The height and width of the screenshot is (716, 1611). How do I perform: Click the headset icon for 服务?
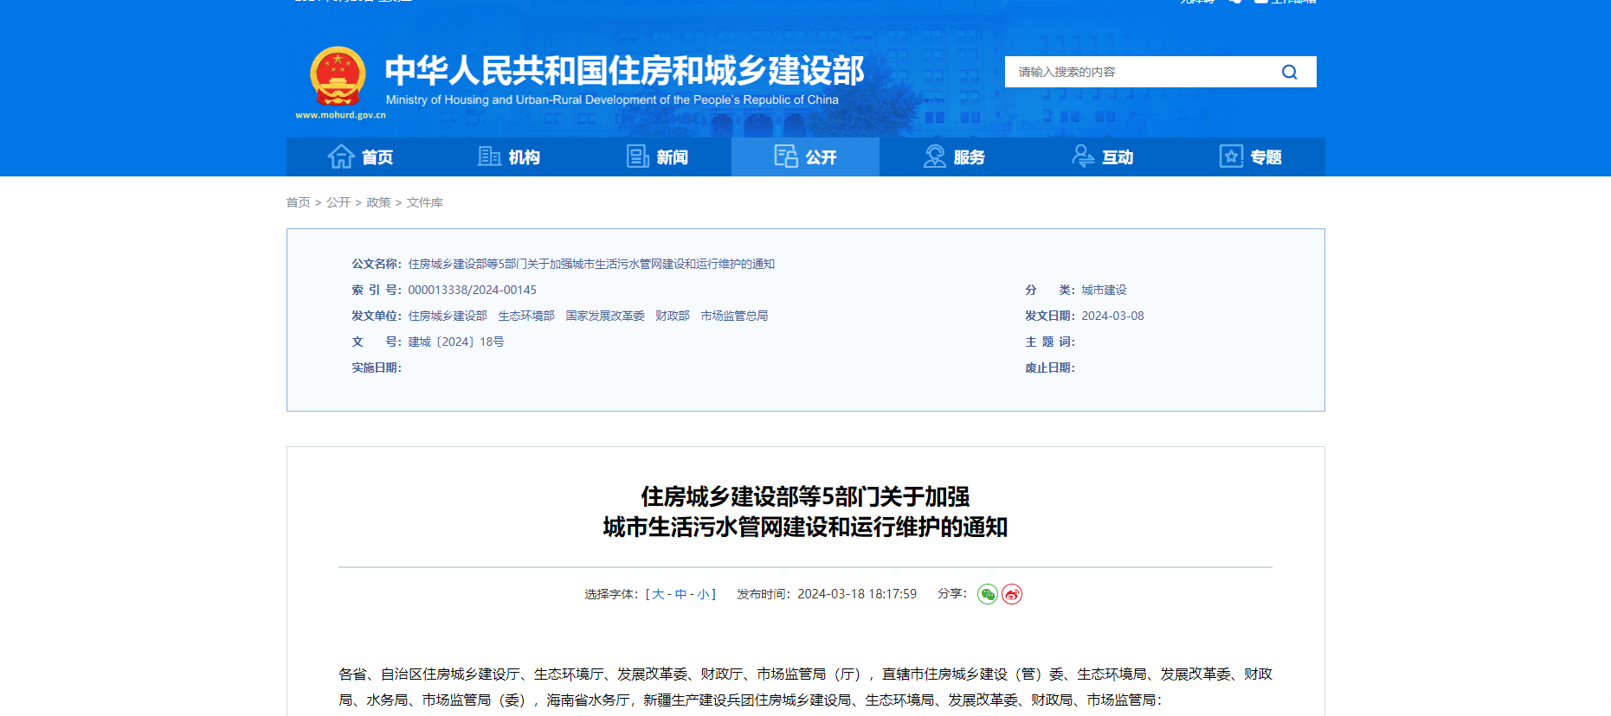tap(934, 157)
